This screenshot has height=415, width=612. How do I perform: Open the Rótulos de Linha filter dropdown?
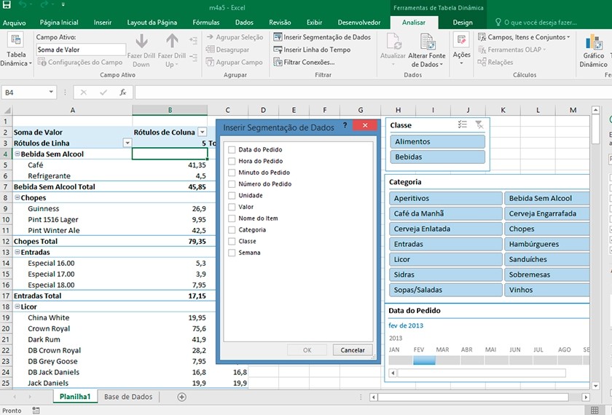click(127, 143)
